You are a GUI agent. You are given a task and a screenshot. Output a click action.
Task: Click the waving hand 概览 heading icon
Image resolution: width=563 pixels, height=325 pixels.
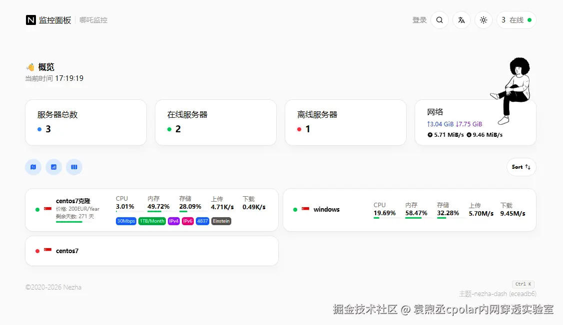point(30,67)
